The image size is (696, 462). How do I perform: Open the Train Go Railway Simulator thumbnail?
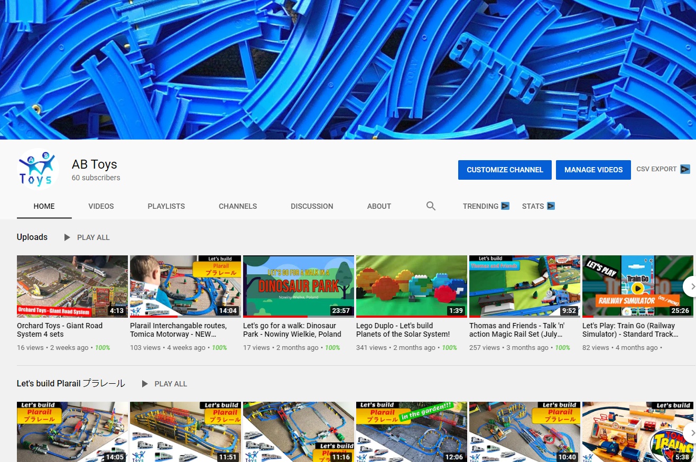pyautogui.click(x=637, y=286)
